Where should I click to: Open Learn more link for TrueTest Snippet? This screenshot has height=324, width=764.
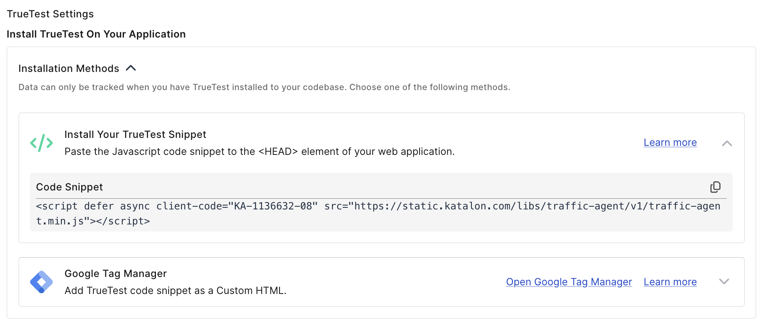coord(670,143)
